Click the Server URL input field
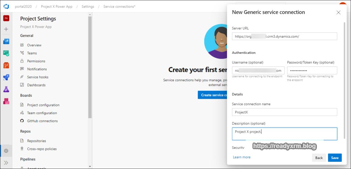This screenshot has width=351, height=169. (284, 36)
